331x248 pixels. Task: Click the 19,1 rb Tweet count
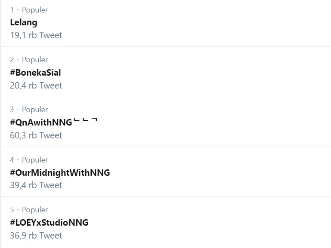[36, 35]
